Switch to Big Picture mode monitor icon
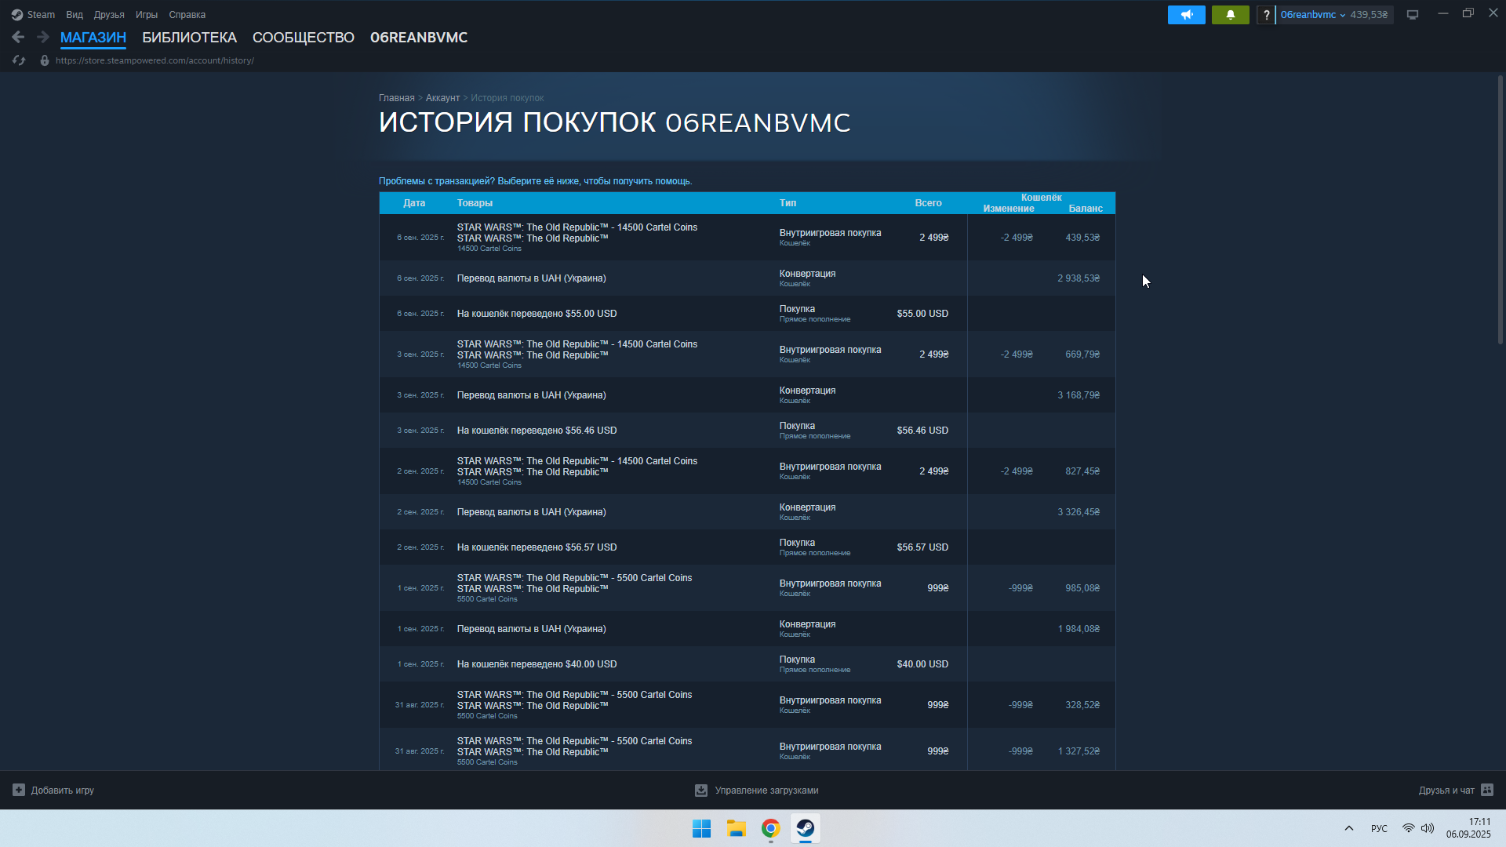 pos(1413,15)
